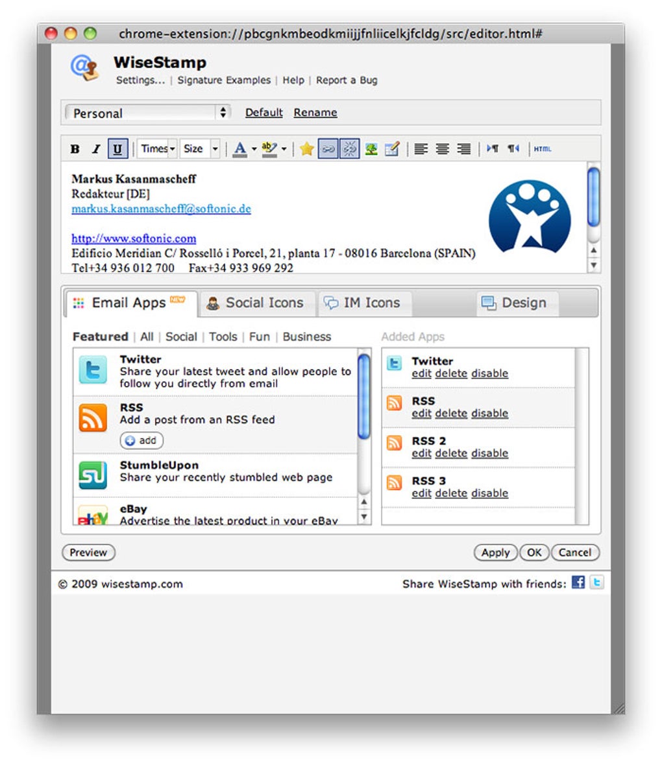Switch to HTML editing mode
The height and width of the screenshot is (765, 662).
point(543,148)
